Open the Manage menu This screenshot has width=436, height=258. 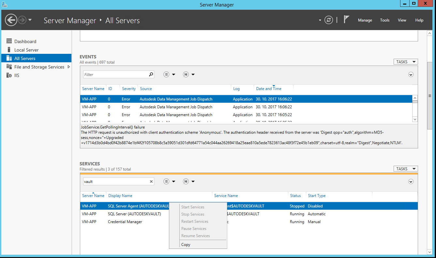pyautogui.click(x=365, y=20)
